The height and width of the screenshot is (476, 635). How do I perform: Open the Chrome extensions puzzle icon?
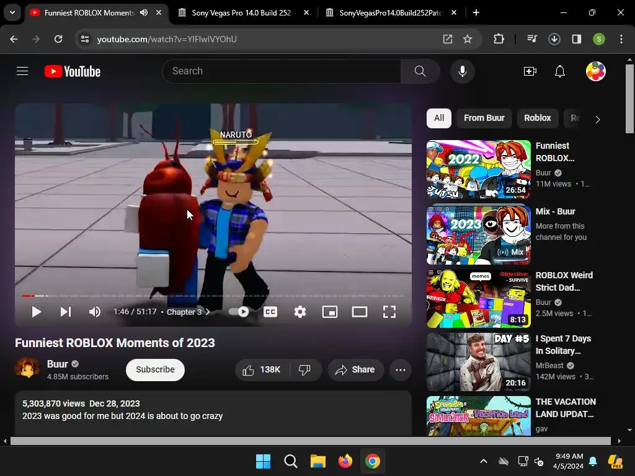[x=499, y=39]
